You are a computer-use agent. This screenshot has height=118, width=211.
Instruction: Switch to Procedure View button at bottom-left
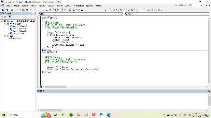39,87
